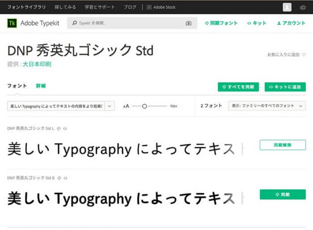
Task: Click キットに追加 button
Action: pos(285,87)
